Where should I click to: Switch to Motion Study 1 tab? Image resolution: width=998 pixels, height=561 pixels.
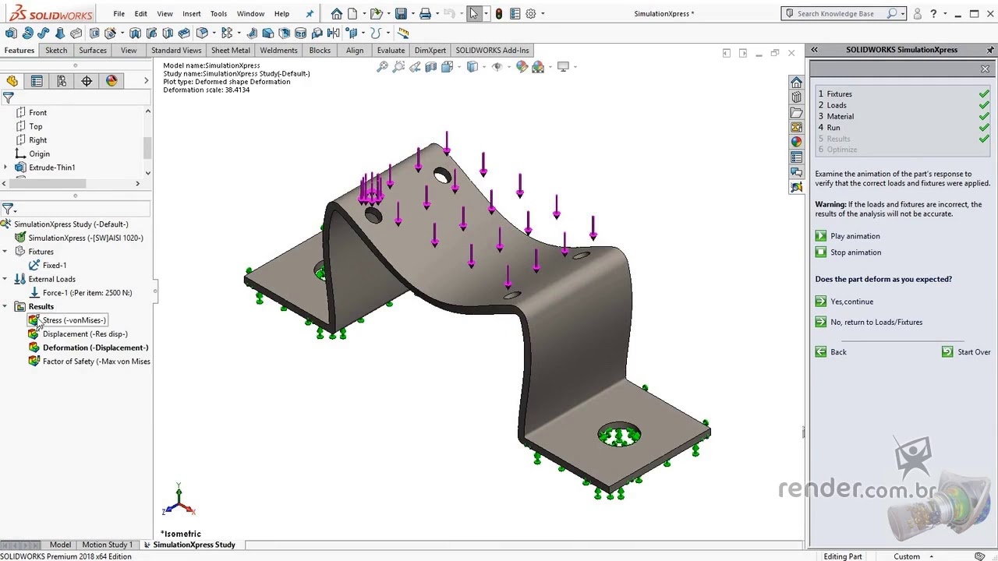point(107,545)
